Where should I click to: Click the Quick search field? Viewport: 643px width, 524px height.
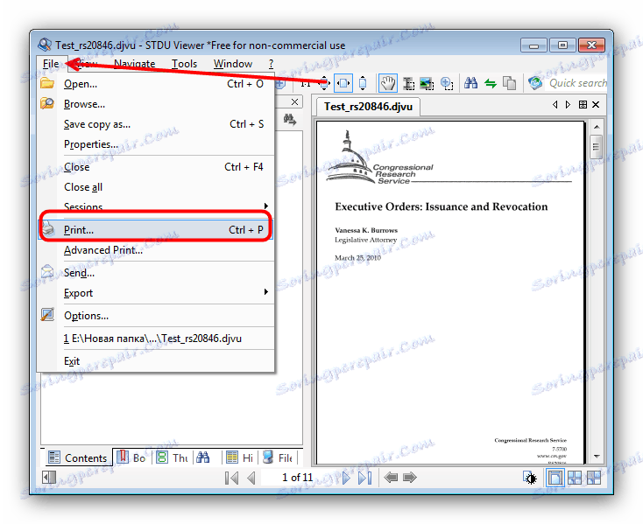576,83
